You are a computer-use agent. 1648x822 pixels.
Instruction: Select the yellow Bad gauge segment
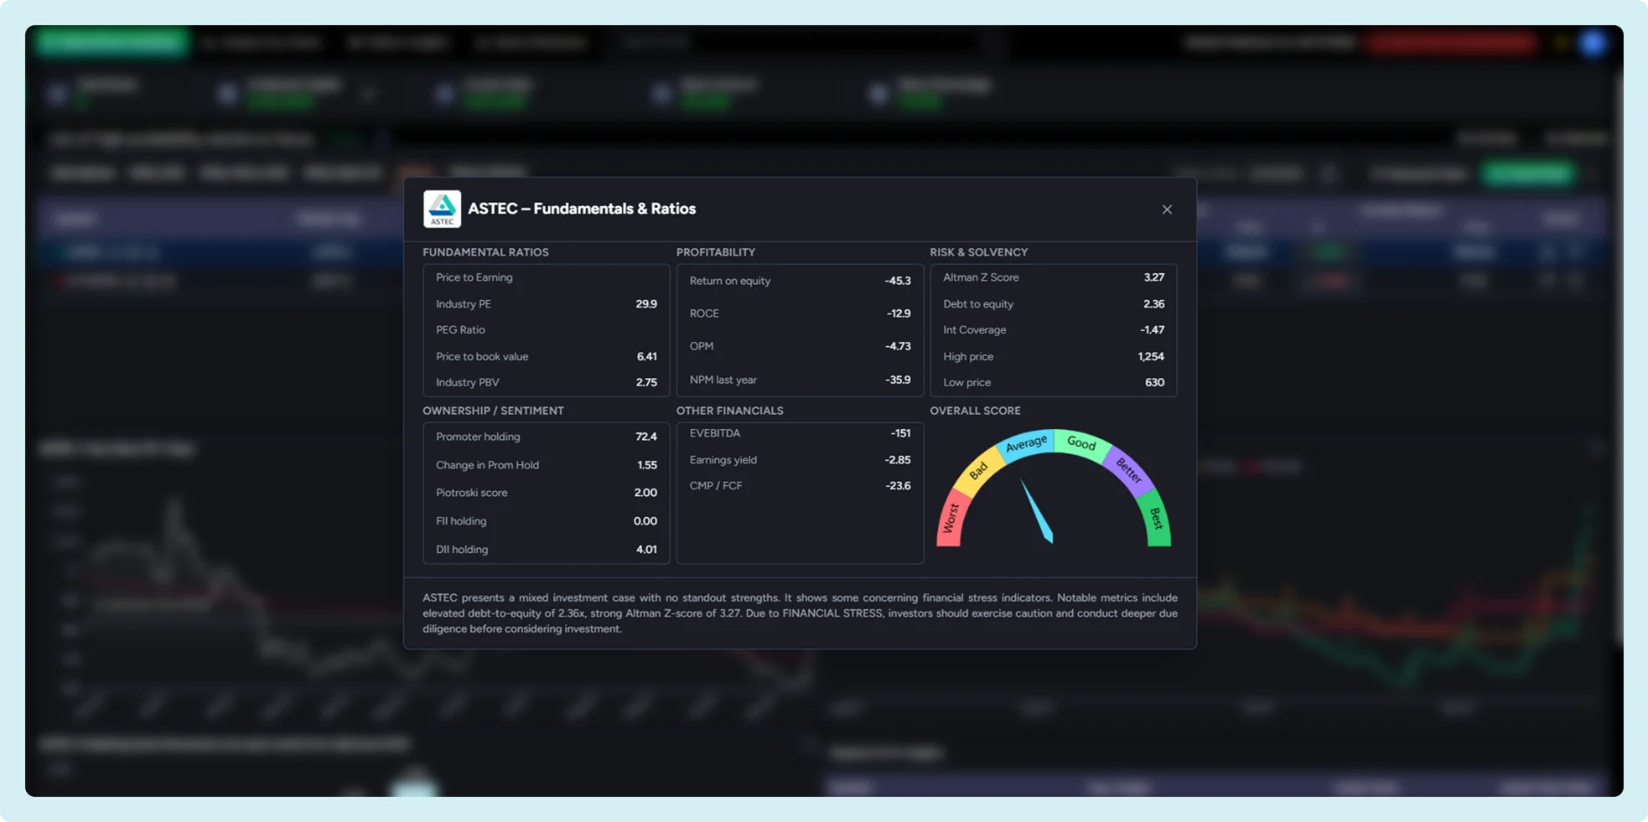pos(978,471)
